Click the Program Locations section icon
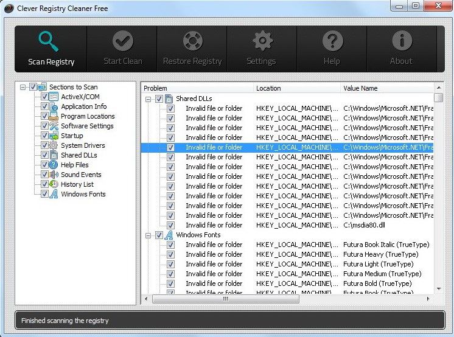This screenshot has width=454, height=337. tap(54, 116)
